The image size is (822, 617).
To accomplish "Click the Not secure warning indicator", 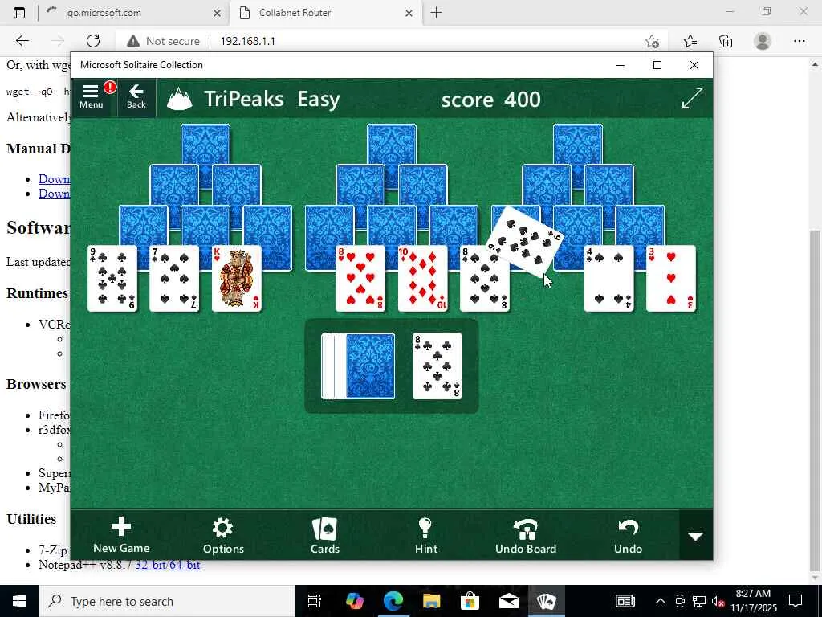I will (164, 41).
